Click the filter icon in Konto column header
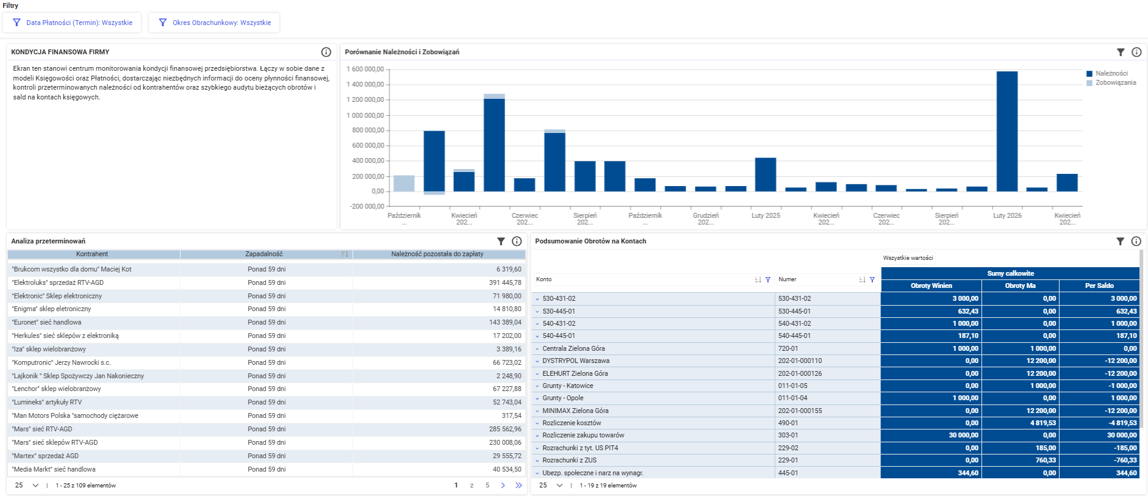This screenshot has height=496, width=1148. 768,279
